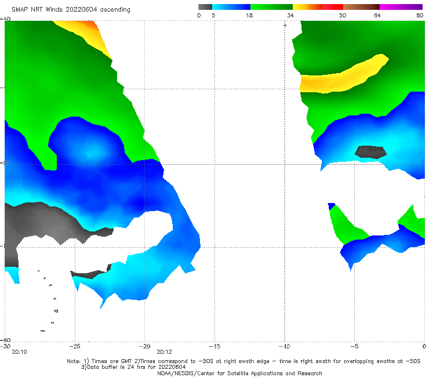
Task: Click the dark gray patch inside right swath
Action: tap(370, 152)
